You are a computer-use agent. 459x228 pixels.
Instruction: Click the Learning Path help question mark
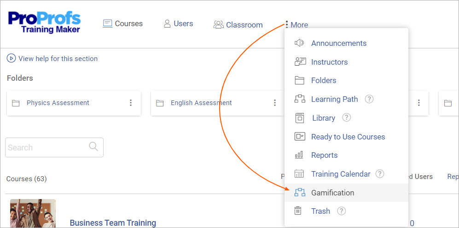coord(369,99)
